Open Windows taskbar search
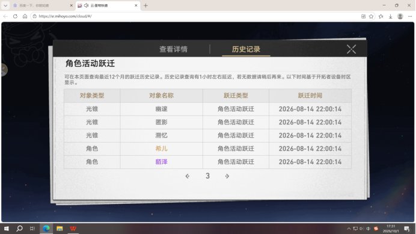Image resolution: width=416 pixels, height=234 pixels. (19, 229)
